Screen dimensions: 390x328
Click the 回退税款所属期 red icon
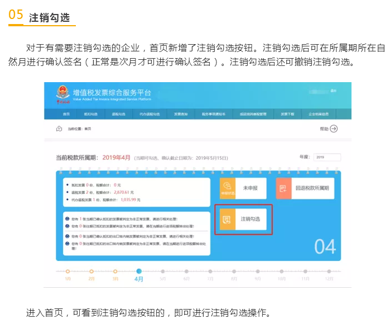[283, 188]
